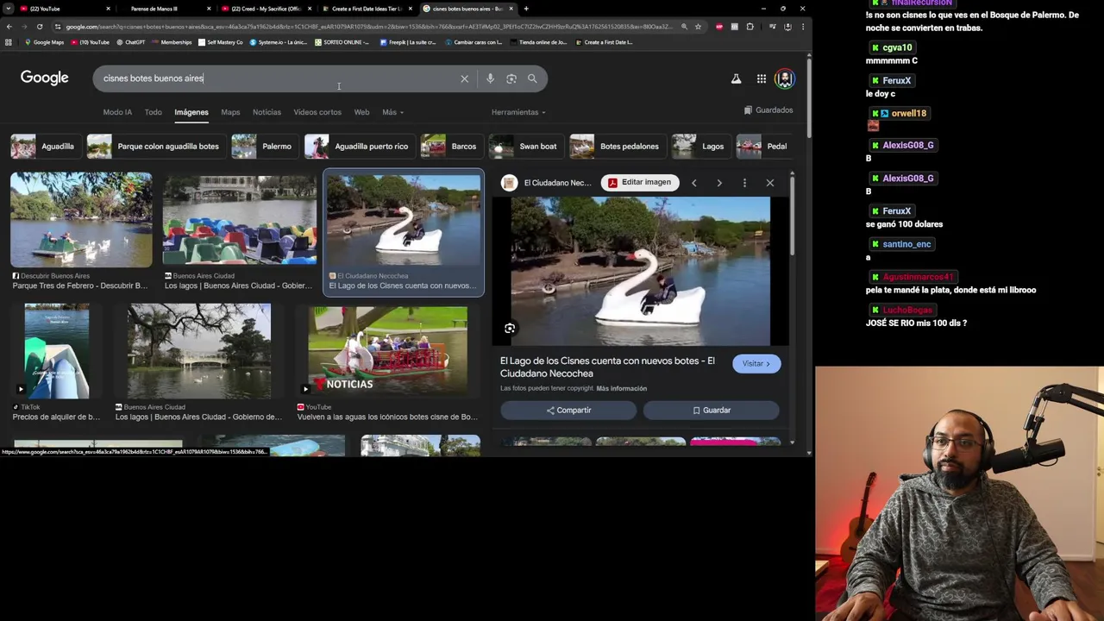Open Google Lens image search icon

(511, 78)
